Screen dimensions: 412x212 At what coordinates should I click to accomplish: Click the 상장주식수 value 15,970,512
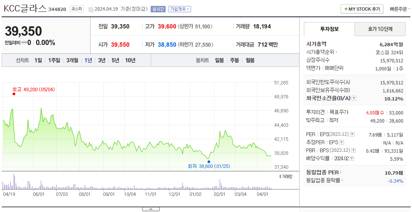click(x=392, y=61)
